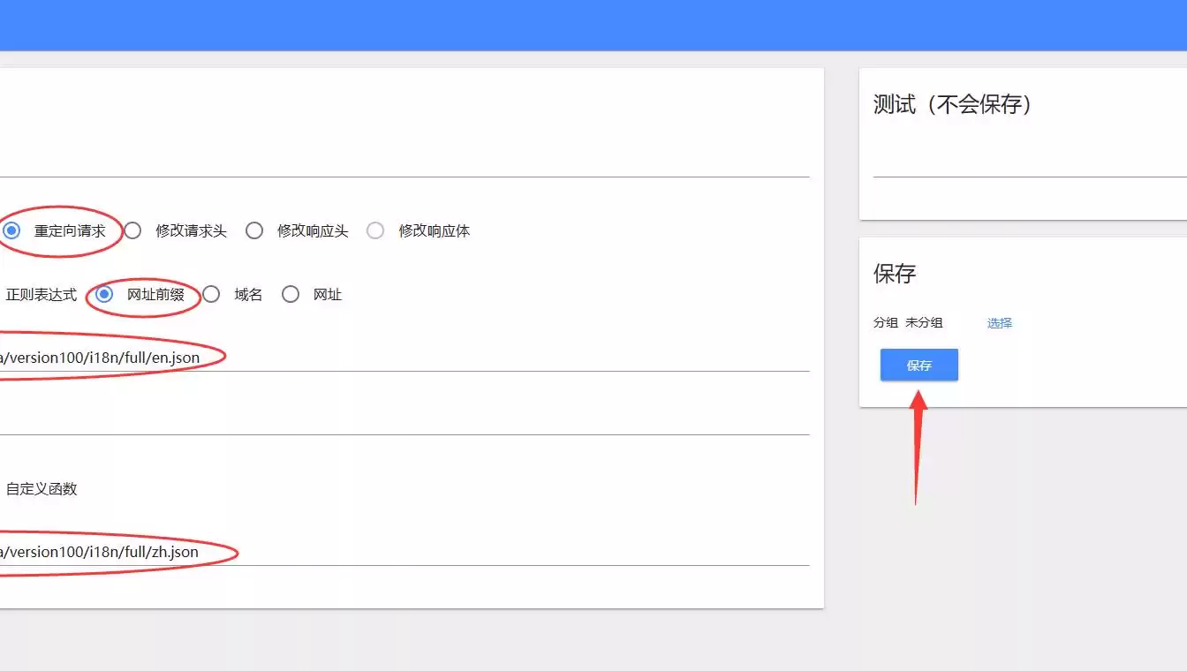Viewport: 1187px width, 671px height.
Task: Click the 测试（不会保存）panel heading
Action: 953,105
